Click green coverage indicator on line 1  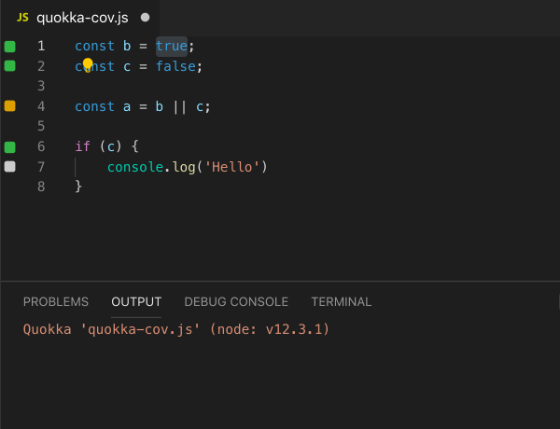coord(9,47)
